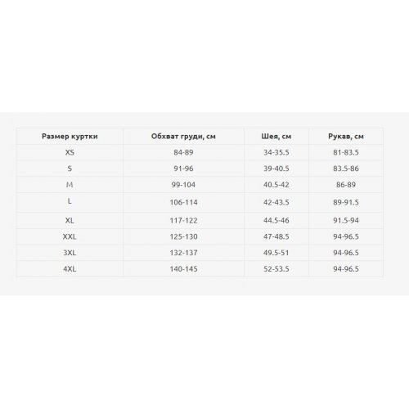Click neck value 44.5-46

pos(276,220)
